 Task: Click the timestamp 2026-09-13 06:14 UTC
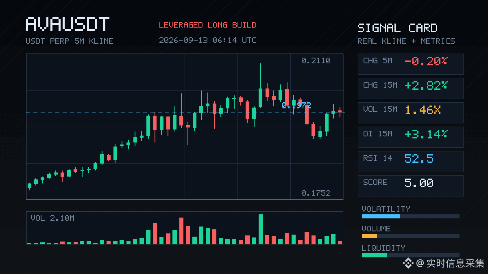pos(208,40)
